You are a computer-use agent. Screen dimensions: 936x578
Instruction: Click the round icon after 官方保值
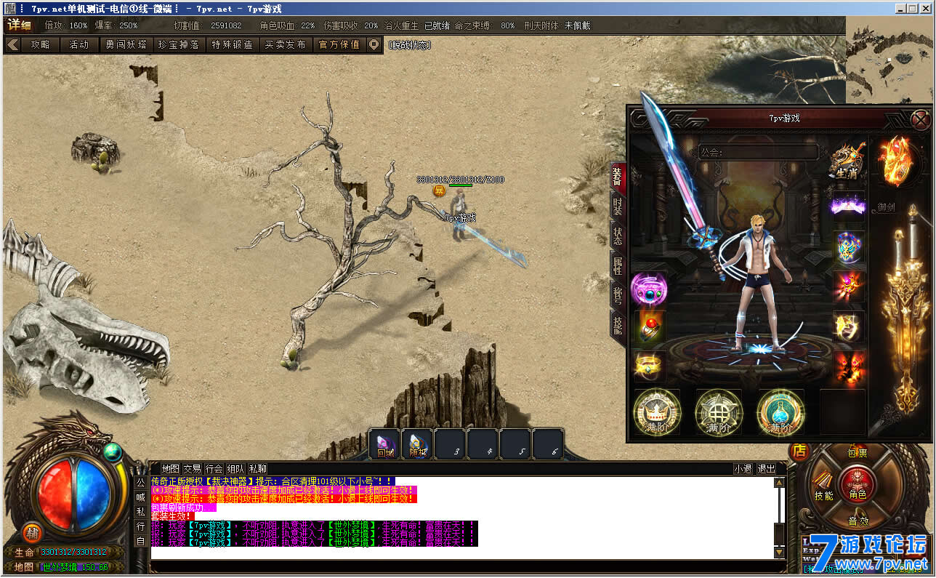click(374, 44)
